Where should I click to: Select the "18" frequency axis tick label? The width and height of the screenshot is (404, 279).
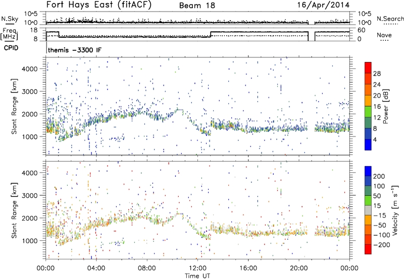click(x=34, y=30)
